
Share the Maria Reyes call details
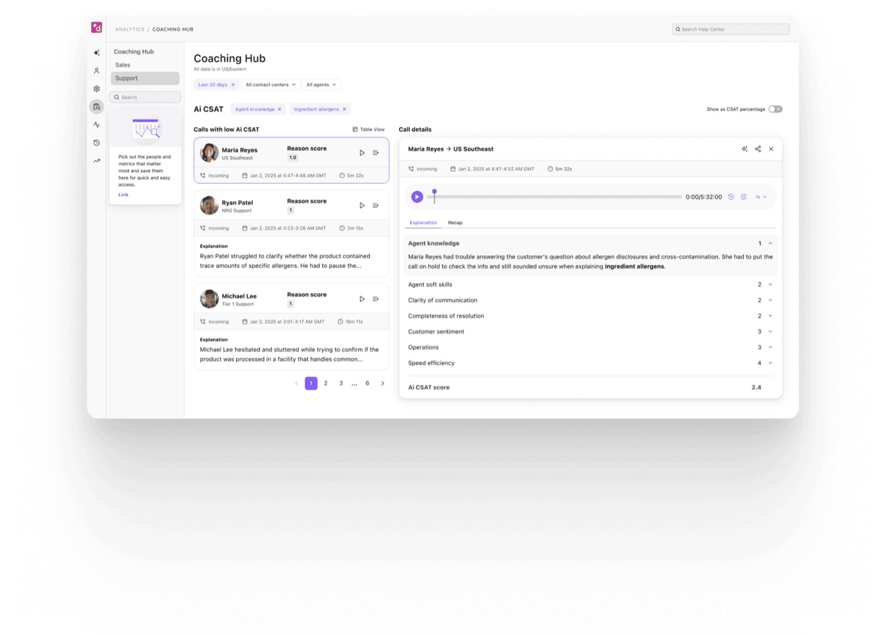[758, 149]
